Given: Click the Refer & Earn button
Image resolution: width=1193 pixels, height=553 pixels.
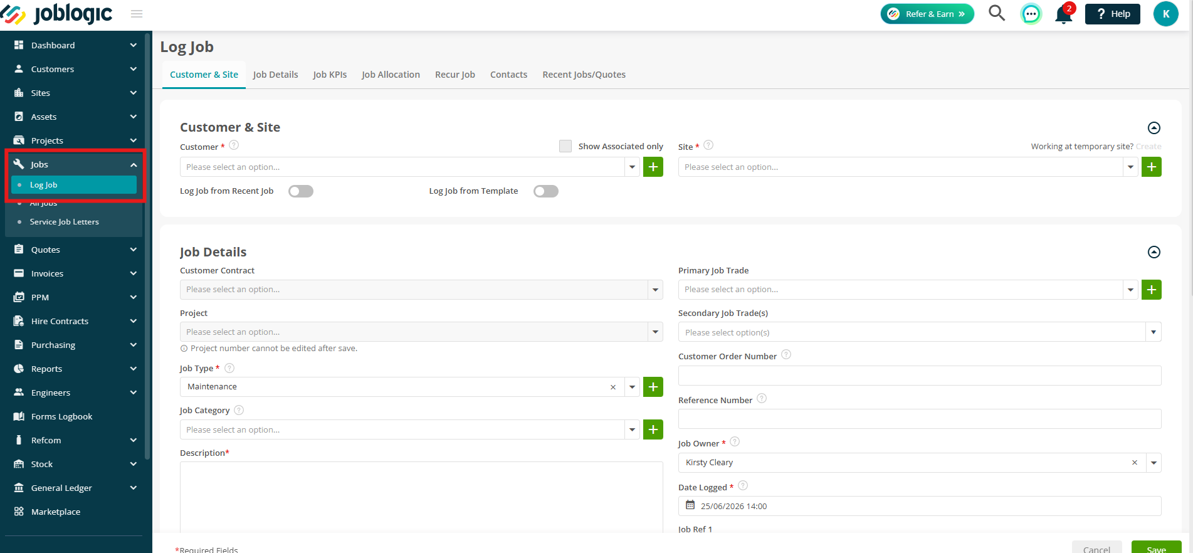Looking at the screenshot, I should pyautogui.click(x=927, y=14).
